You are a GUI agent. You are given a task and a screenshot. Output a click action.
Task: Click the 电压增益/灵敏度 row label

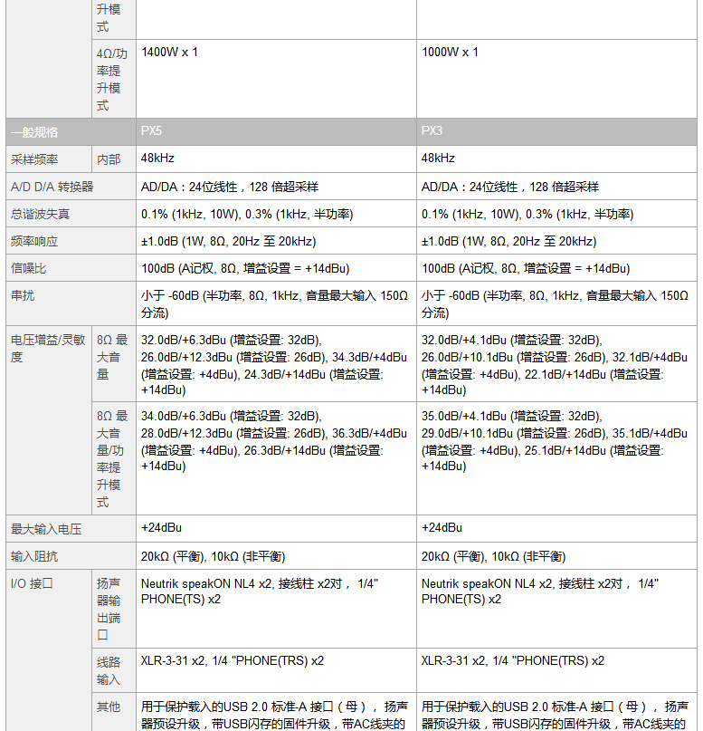tap(49, 420)
